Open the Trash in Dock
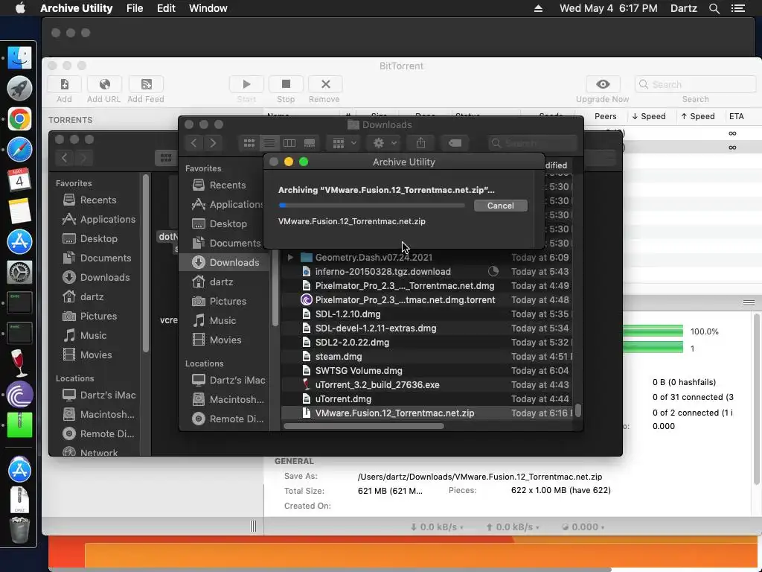762x572 pixels. [x=19, y=530]
